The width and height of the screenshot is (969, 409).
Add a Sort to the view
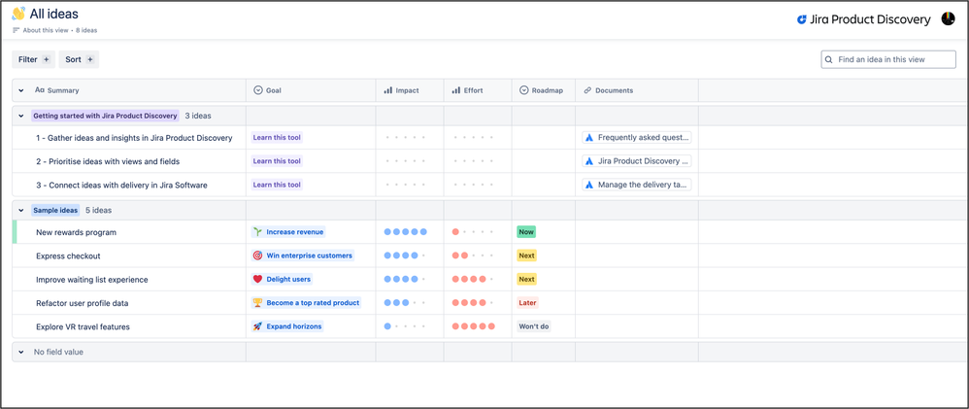[x=79, y=59]
